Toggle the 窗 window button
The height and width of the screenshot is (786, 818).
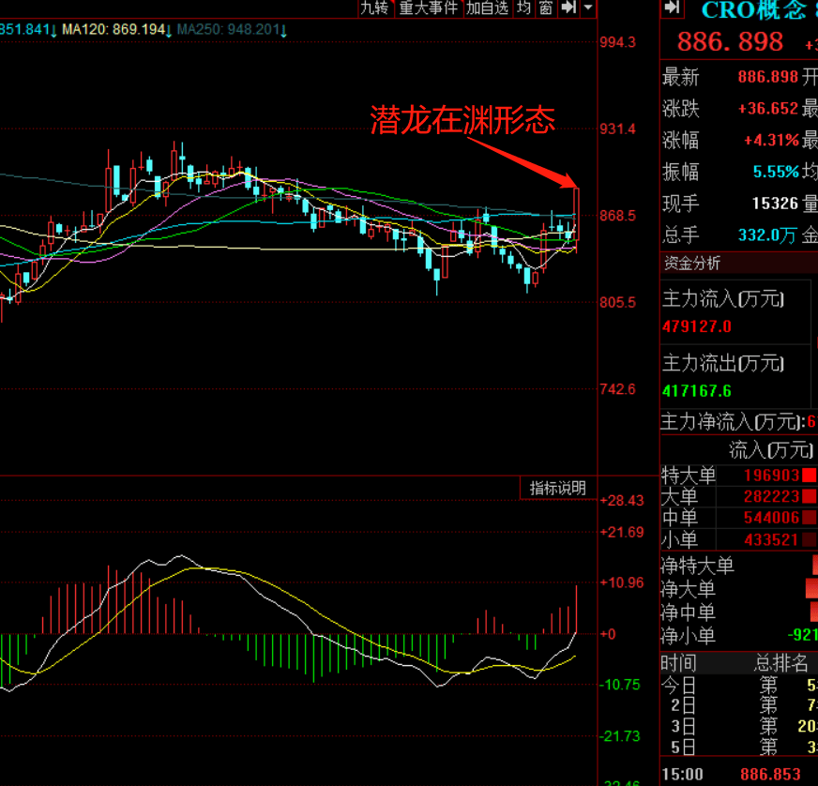click(545, 8)
